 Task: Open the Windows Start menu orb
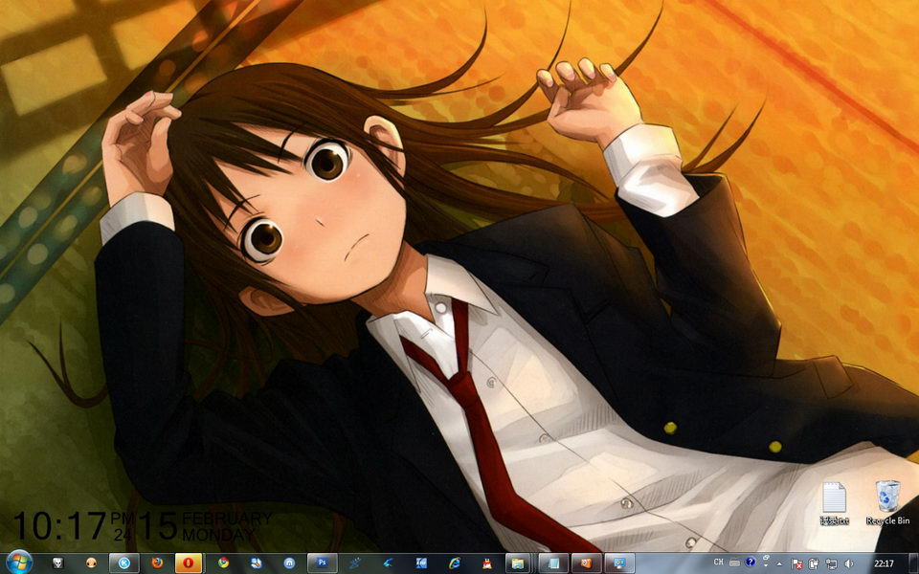click(x=19, y=563)
